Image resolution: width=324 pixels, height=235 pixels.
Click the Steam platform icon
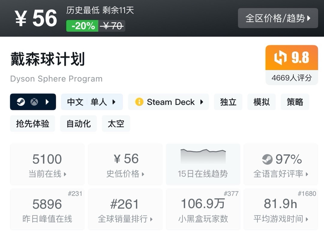[21, 102]
